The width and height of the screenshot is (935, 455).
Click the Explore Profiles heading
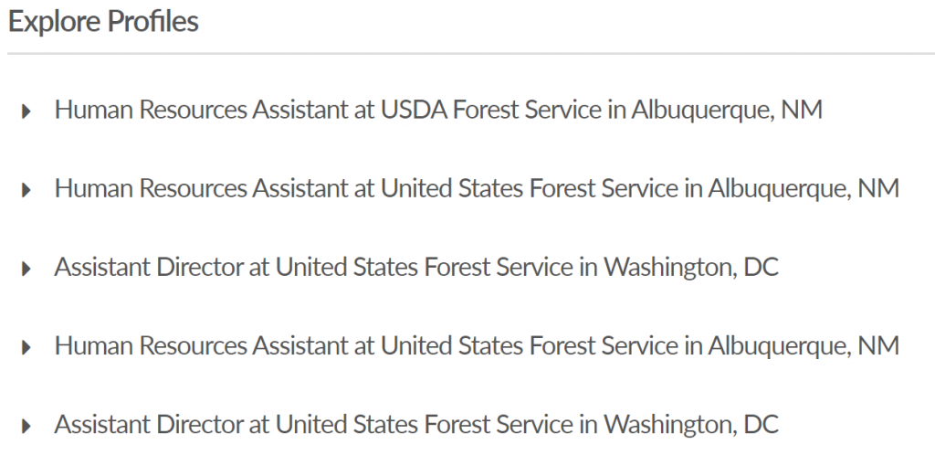[x=103, y=22]
